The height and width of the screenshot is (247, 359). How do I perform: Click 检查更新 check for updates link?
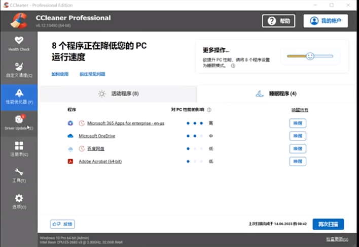pos(337,239)
